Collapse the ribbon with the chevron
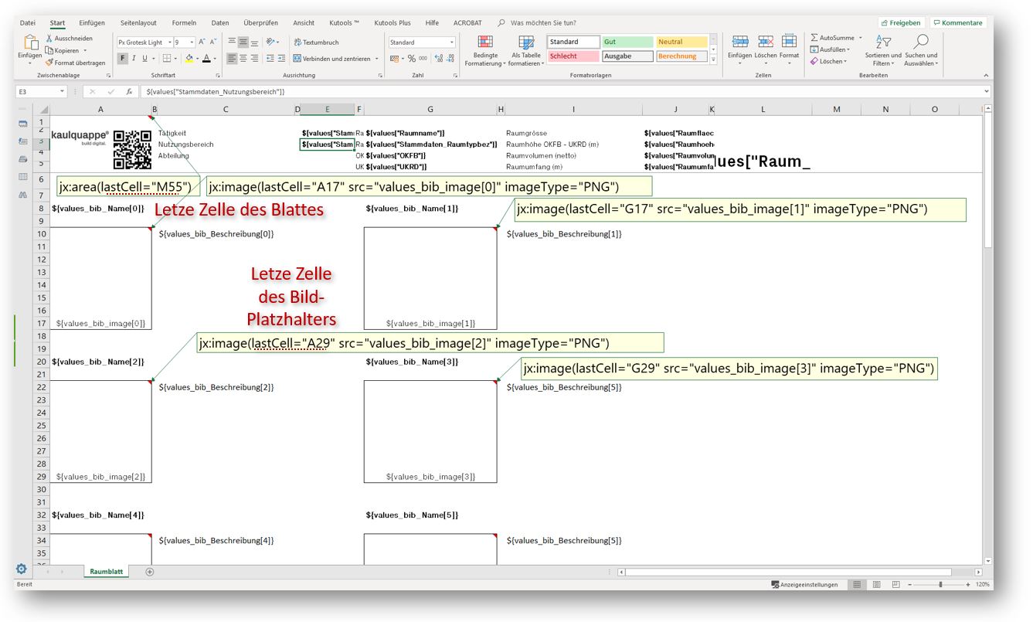Screen dimensions: 1033x622 (985, 76)
